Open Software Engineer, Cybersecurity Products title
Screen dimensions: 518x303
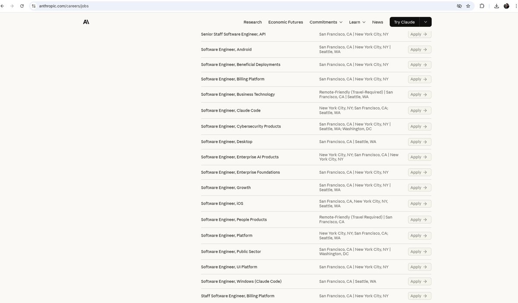241,126
